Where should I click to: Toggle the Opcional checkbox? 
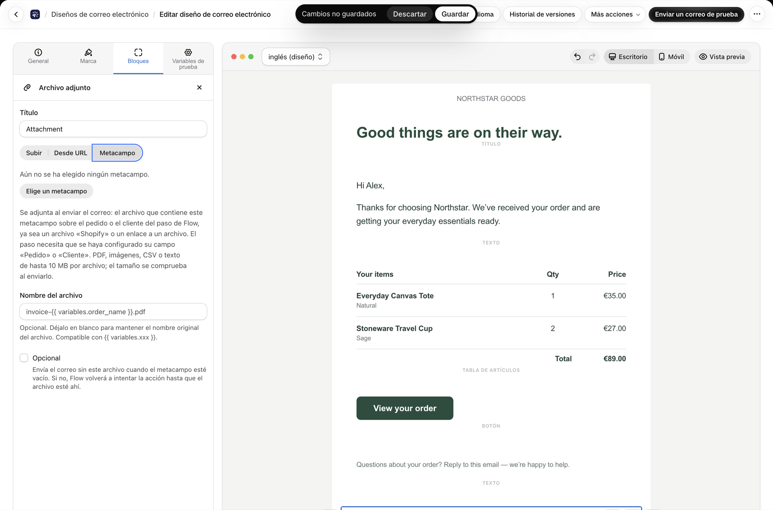pyautogui.click(x=24, y=358)
